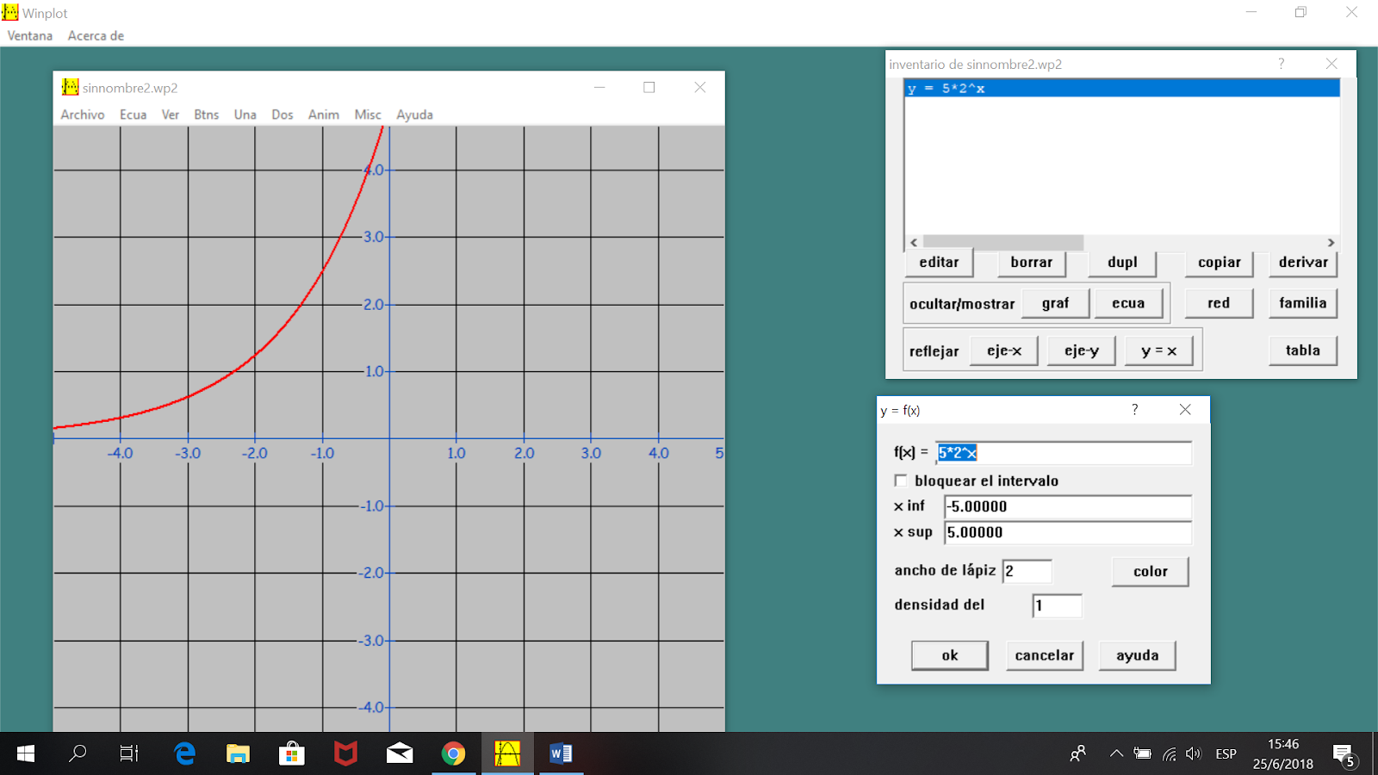Screen dimensions: 1378x775
Task: Click inventory list right scroll arrow
Action: tap(1331, 243)
